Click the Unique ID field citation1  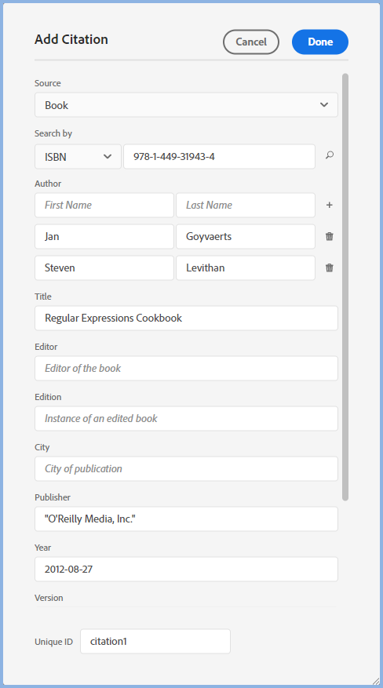click(x=155, y=641)
